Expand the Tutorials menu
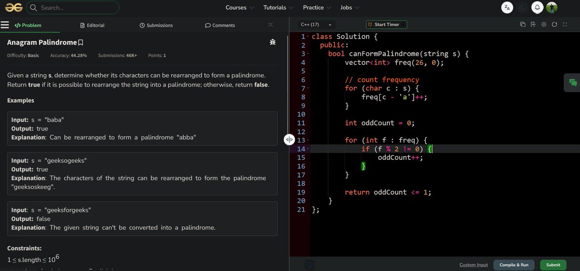Image resolution: width=580 pixels, height=271 pixels. click(278, 7)
